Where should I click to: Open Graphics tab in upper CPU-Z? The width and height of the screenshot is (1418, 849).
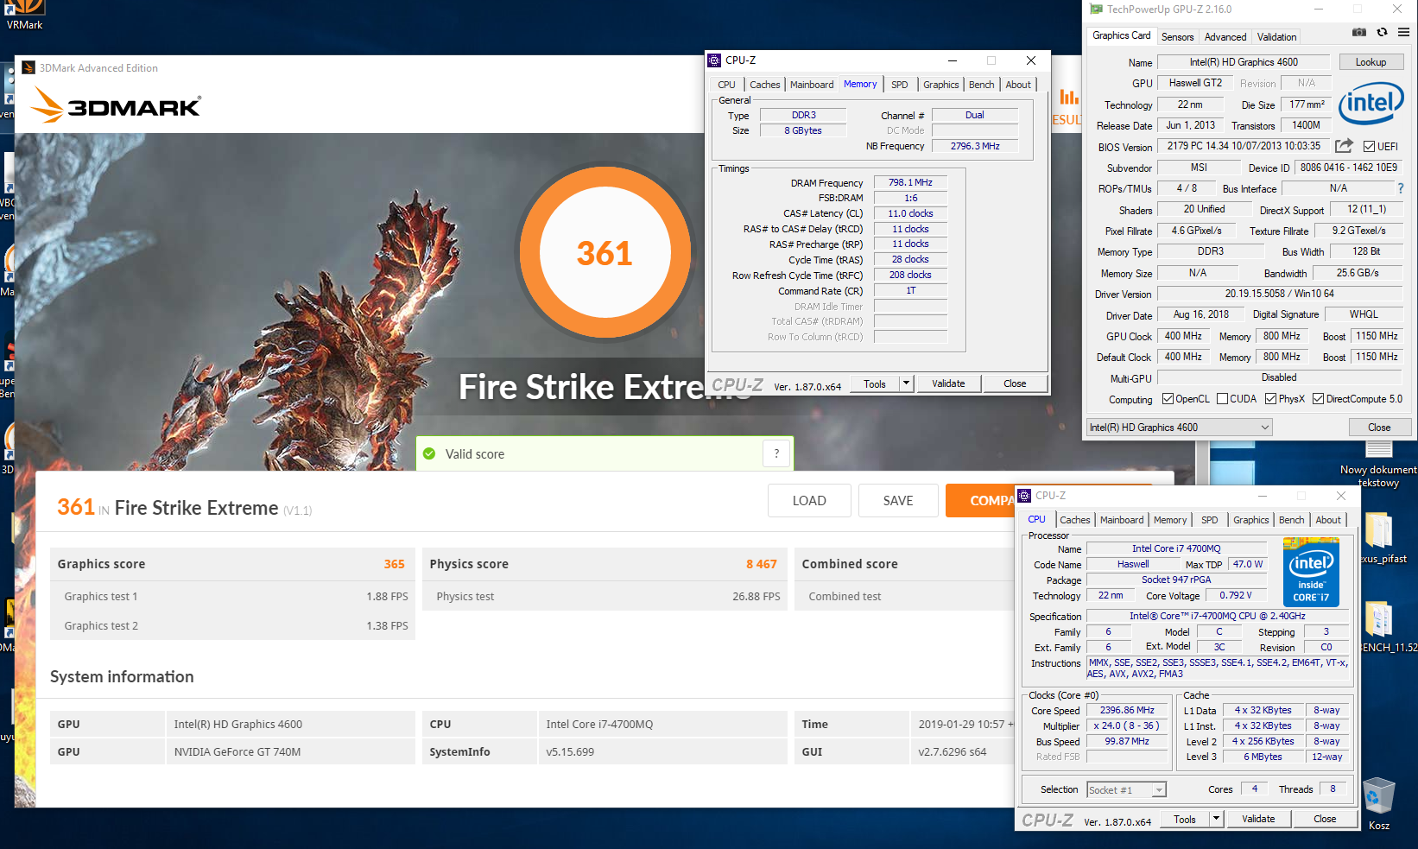coord(940,85)
